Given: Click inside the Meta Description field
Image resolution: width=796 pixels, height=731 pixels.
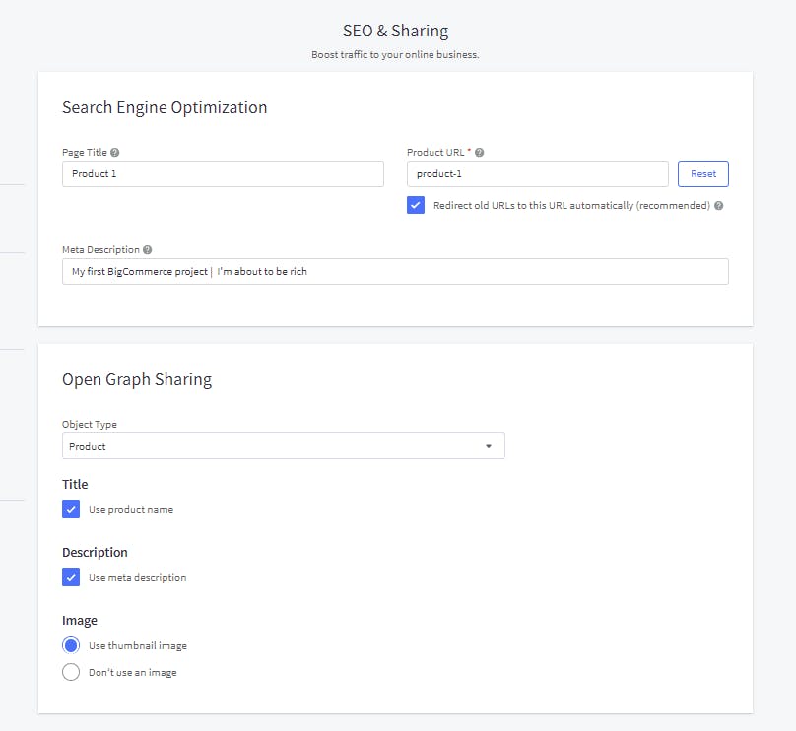Looking at the screenshot, I should click(x=394, y=271).
